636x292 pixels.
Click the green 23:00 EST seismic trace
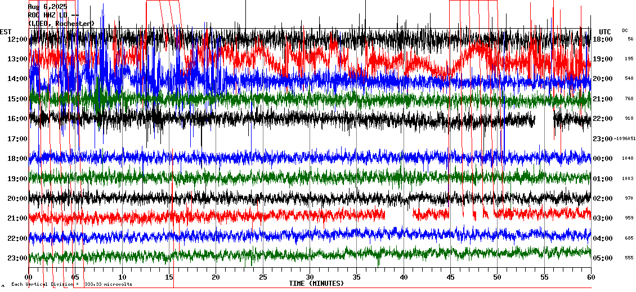click(x=281, y=257)
